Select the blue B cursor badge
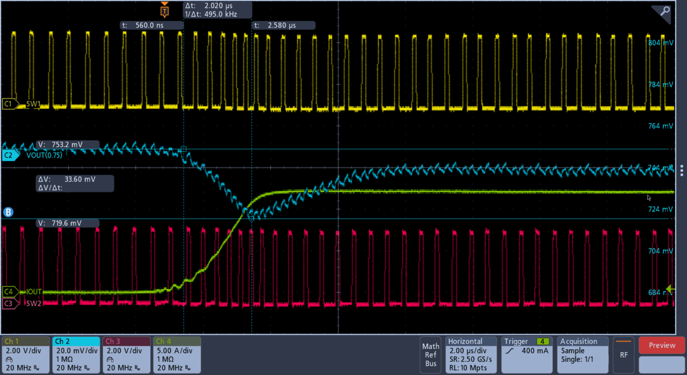The height and width of the screenshot is (375, 687). [8, 212]
